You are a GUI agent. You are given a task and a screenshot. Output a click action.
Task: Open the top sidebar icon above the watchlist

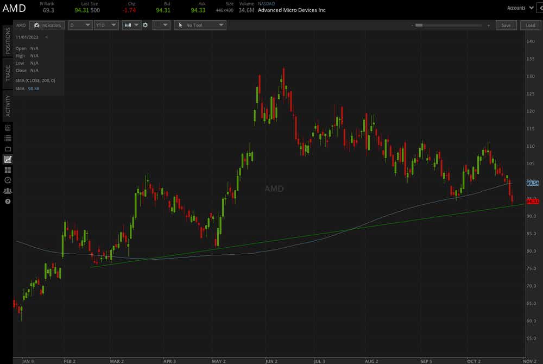click(x=8, y=128)
